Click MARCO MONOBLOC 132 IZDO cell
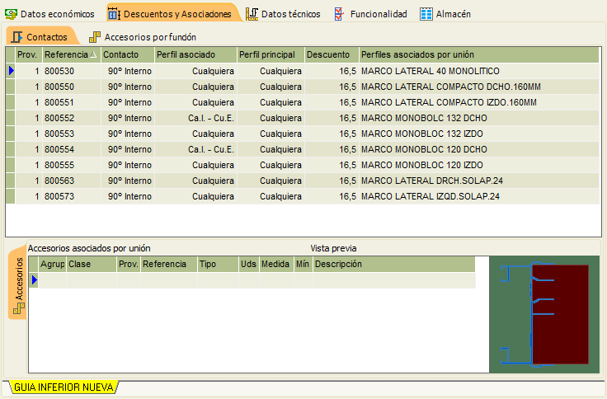Viewport: 607px width, 399px height. 479,134
